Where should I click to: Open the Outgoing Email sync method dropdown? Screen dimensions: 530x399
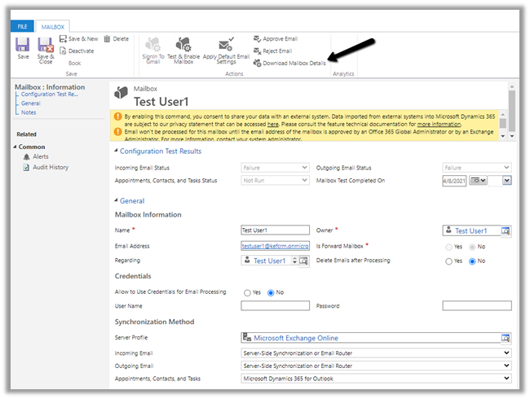coord(376,366)
